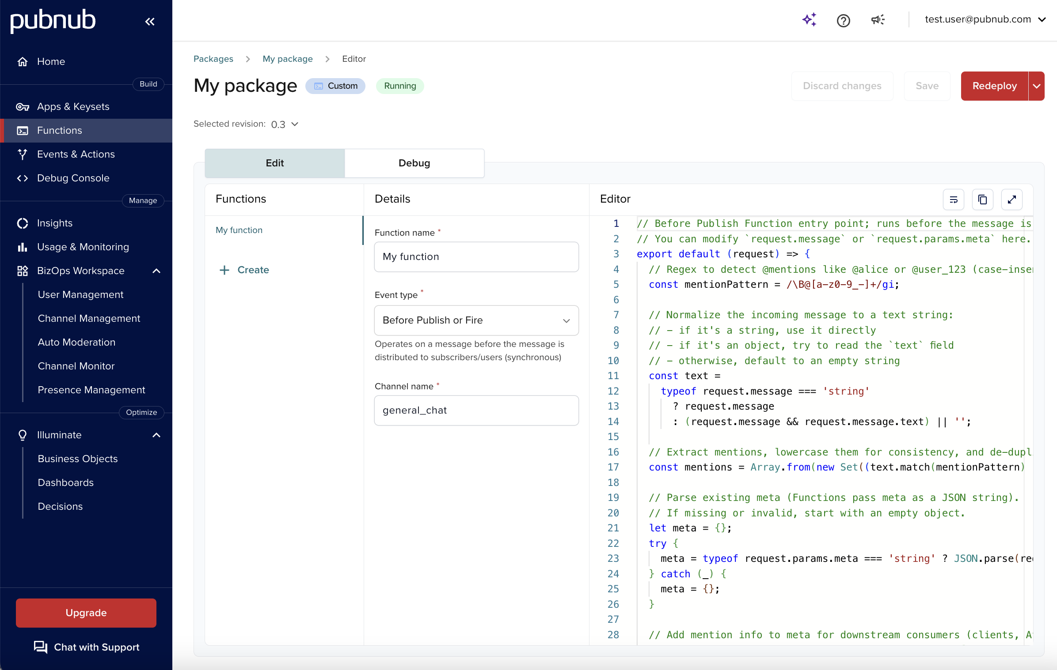Open Redeploy split-button arrow menu
This screenshot has height=670, width=1057.
point(1037,86)
